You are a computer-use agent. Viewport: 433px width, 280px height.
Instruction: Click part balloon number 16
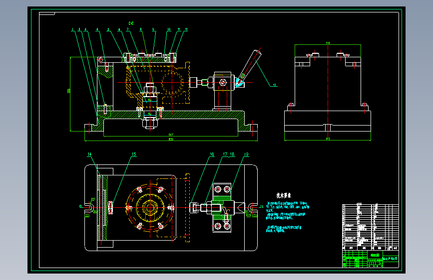click(x=212, y=154)
